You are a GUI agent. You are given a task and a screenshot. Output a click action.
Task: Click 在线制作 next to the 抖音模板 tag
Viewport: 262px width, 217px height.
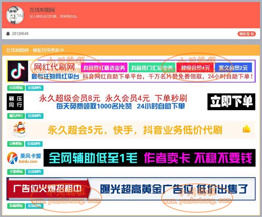35,88
